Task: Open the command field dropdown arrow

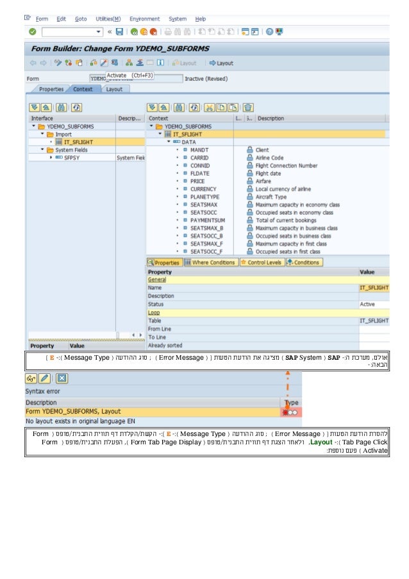Action: tap(98, 31)
